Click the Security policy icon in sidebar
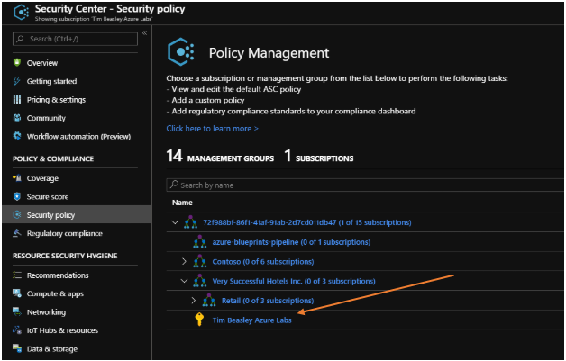The width and height of the screenshot is (566, 361). 17,214
